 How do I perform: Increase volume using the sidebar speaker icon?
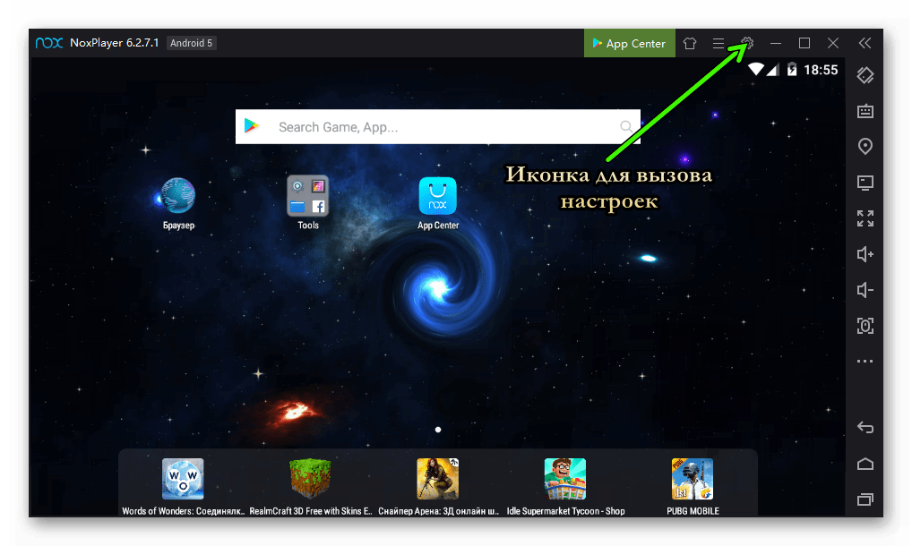point(865,254)
